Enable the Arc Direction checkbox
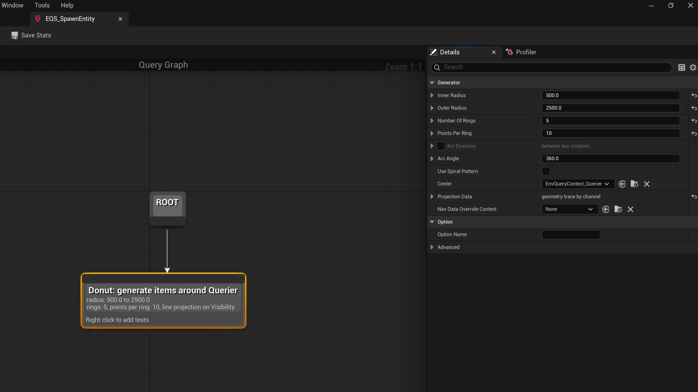This screenshot has width=698, height=392. click(x=441, y=146)
